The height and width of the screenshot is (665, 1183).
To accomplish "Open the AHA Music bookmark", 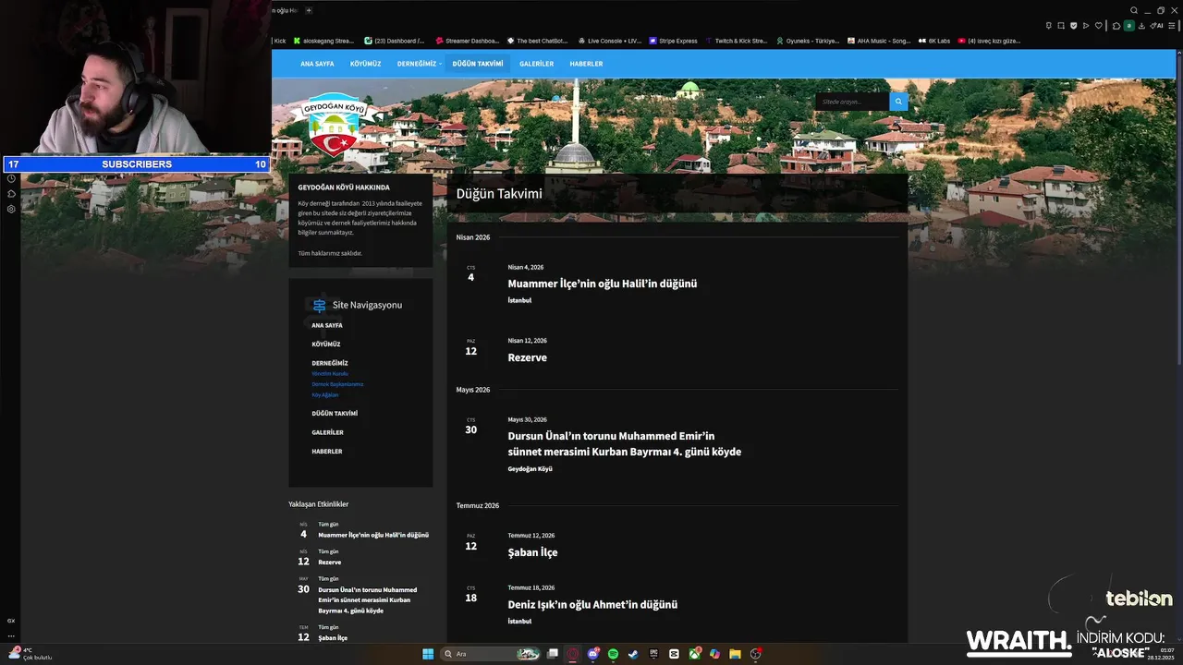I will tap(879, 41).
